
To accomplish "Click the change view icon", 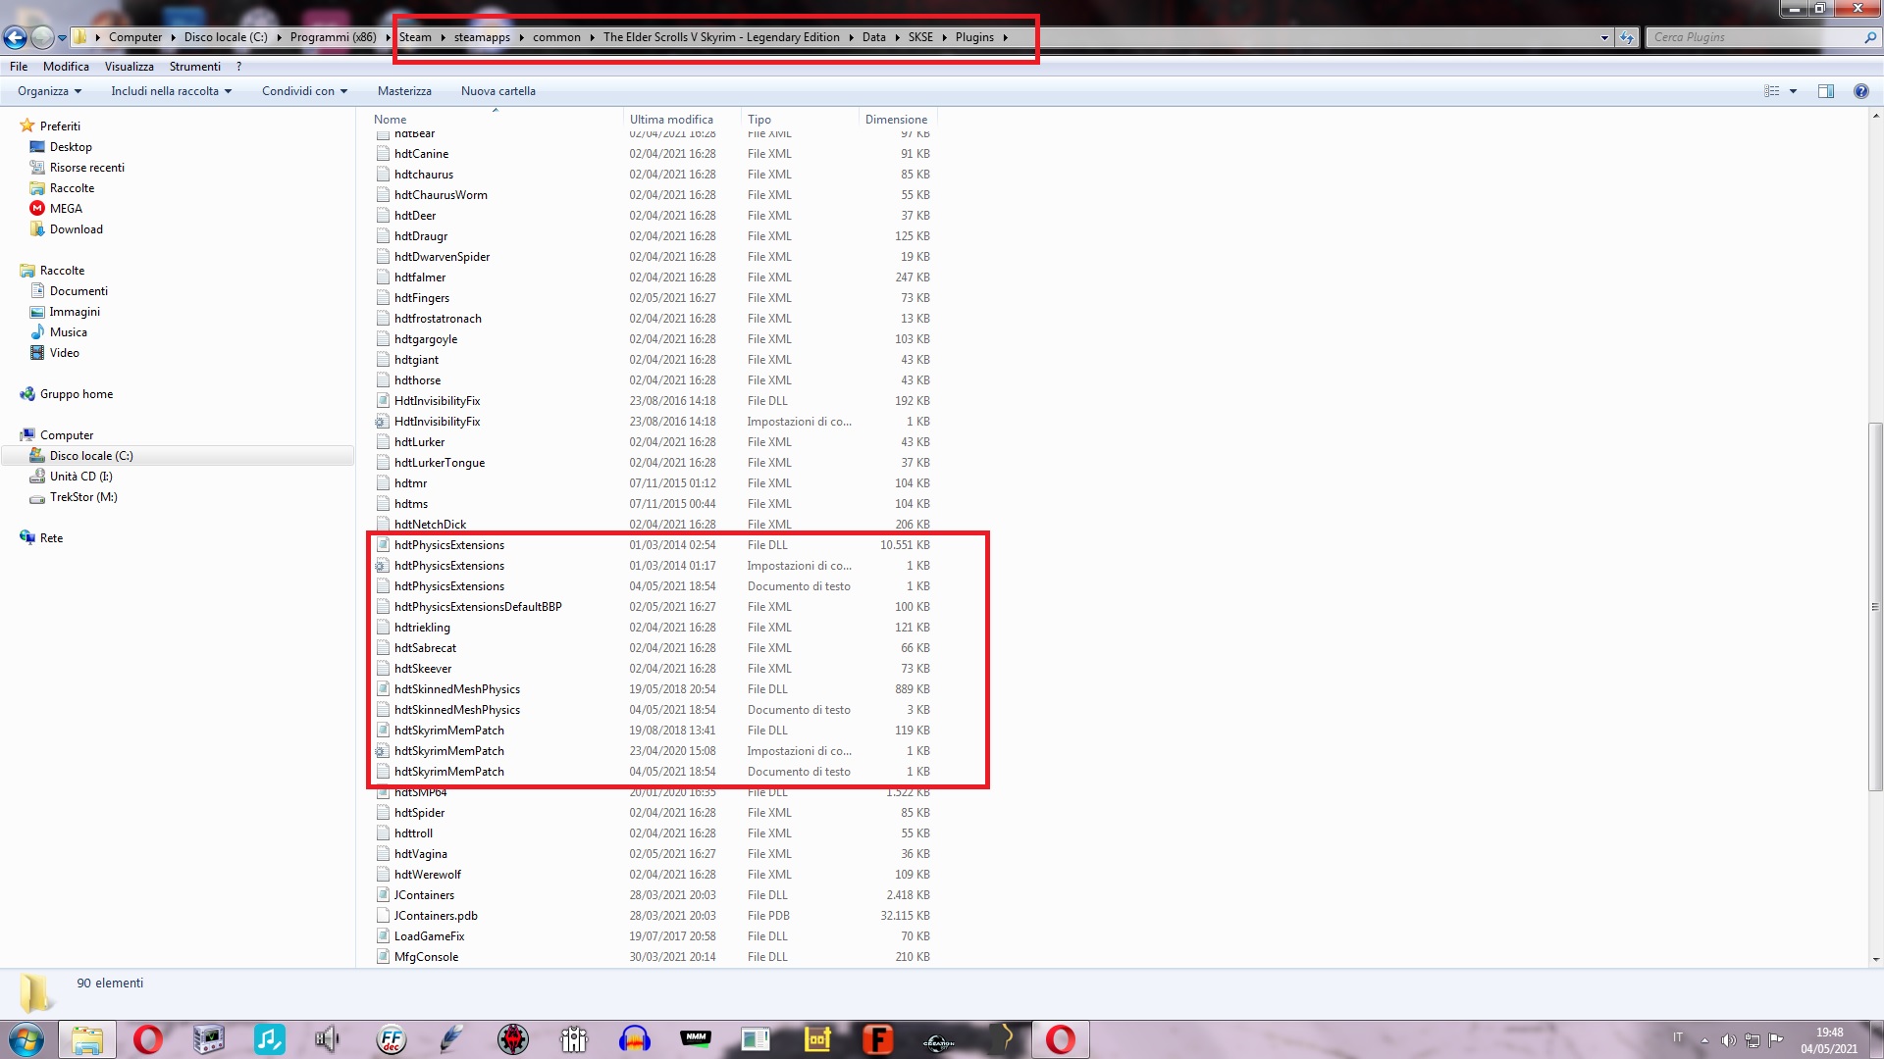I will pyautogui.click(x=1771, y=91).
